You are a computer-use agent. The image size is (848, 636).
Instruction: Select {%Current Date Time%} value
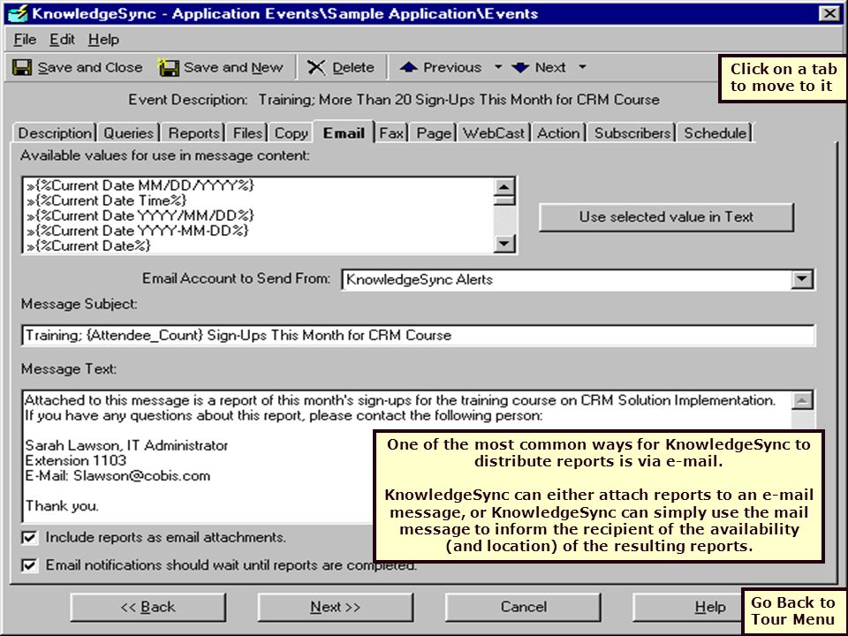pyautogui.click(x=106, y=201)
